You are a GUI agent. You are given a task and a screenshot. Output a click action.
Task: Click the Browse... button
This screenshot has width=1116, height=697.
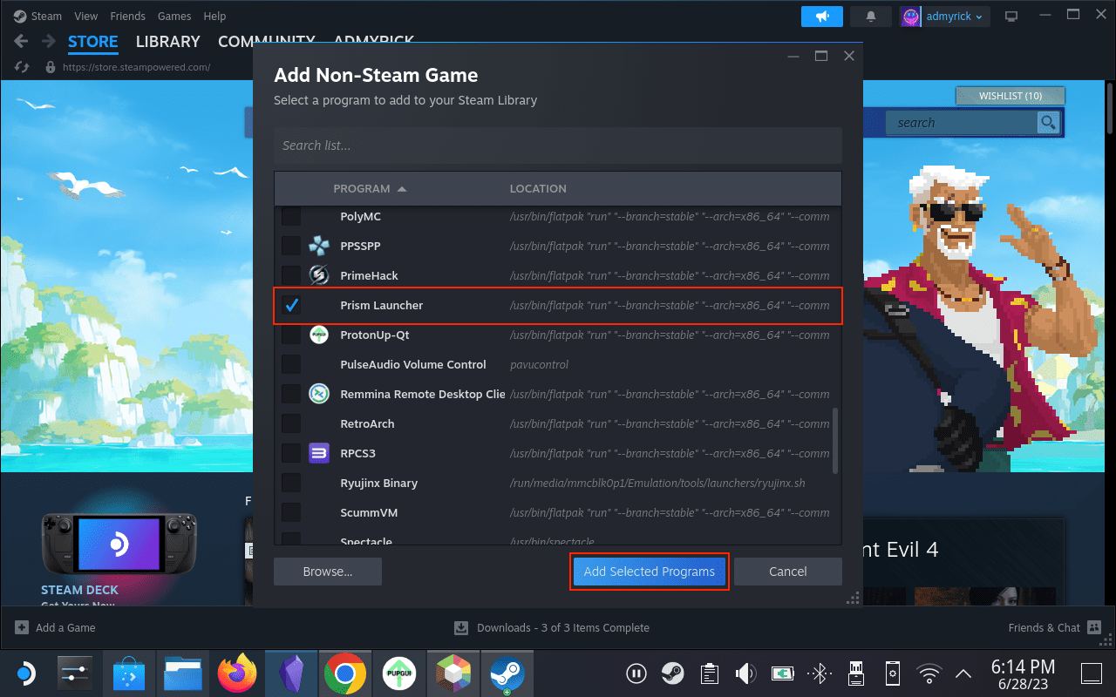[x=328, y=572]
